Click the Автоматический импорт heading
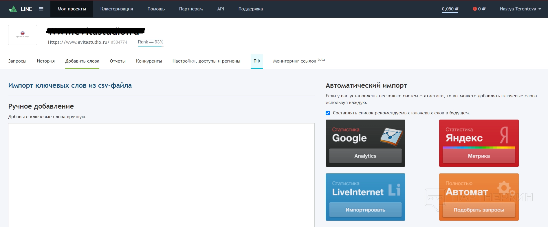Screen dimensions: 548x227 [x=366, y=85]
